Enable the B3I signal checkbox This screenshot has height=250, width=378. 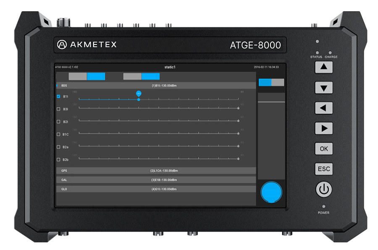click(x=58, y=109)
